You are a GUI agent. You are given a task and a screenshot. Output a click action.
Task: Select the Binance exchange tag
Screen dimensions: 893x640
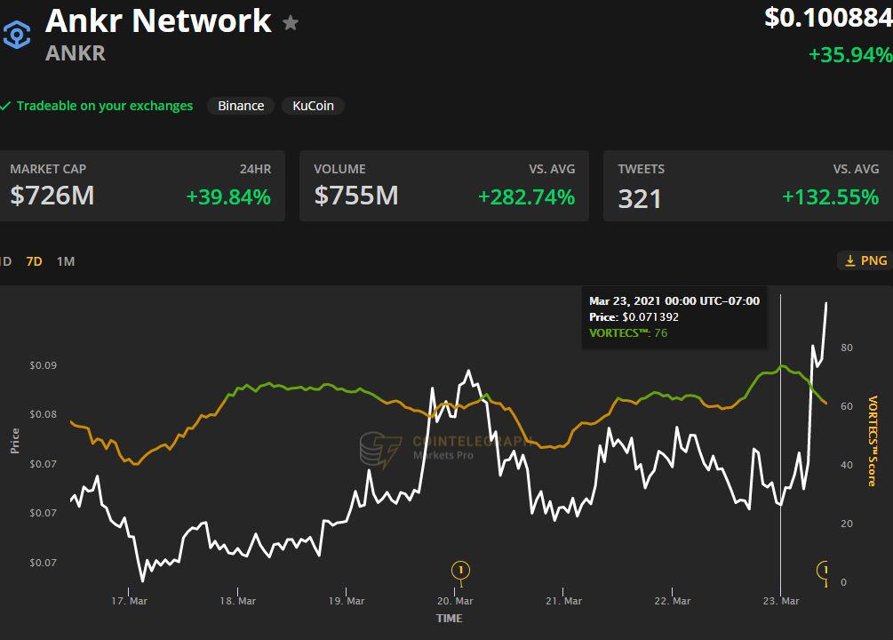point(241,106)
